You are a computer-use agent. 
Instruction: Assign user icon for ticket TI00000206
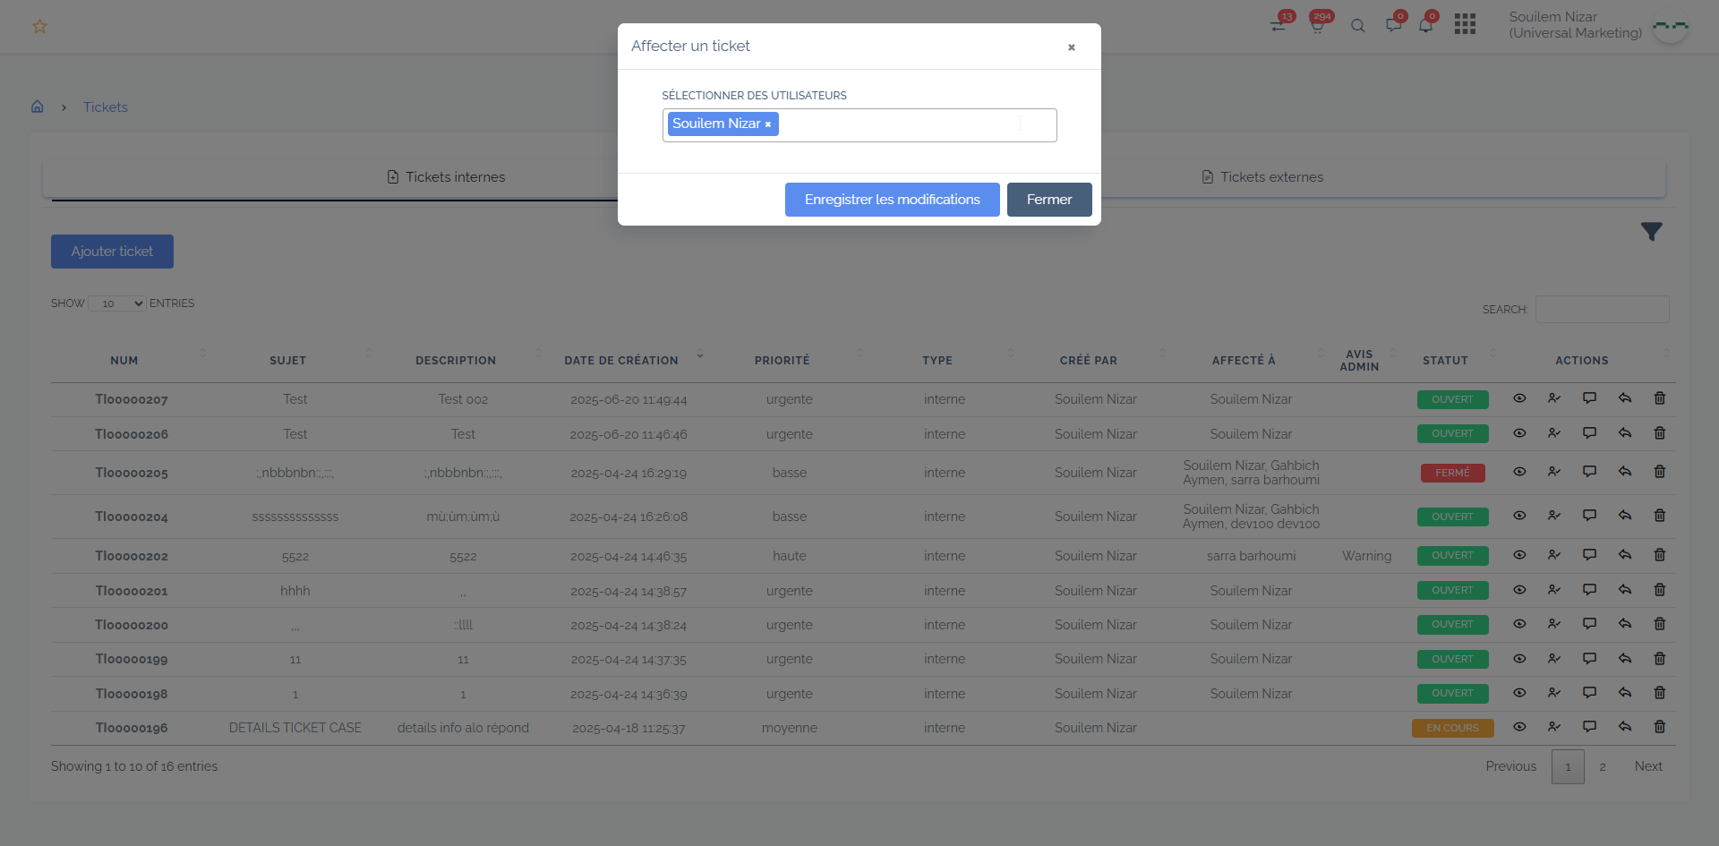pyautogui.click(x=1554, y=433)
